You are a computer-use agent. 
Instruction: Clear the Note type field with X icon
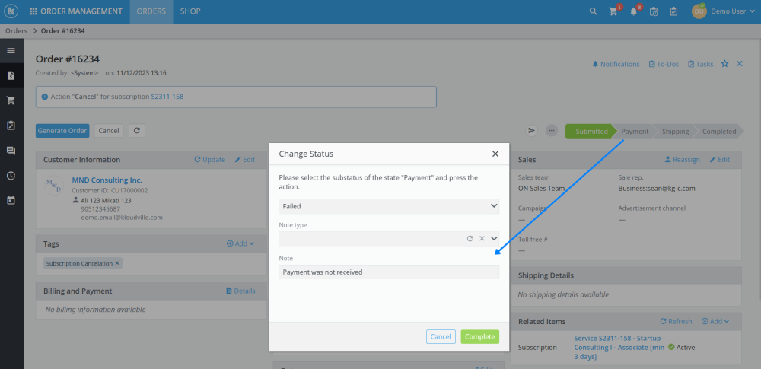pos(482,239)
